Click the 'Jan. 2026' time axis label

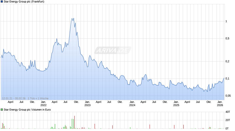pos(220,104)
